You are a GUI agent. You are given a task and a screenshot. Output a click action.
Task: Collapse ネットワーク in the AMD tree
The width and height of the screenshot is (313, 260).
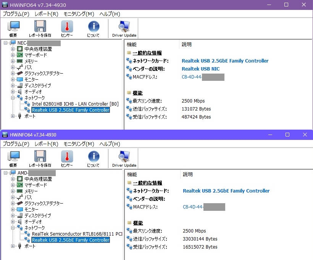(x=13, y=228)
